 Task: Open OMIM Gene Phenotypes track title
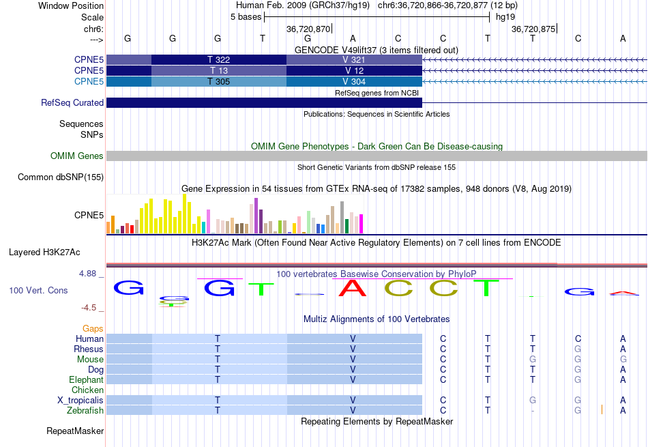pyautogui.click(x=377, y=146)
